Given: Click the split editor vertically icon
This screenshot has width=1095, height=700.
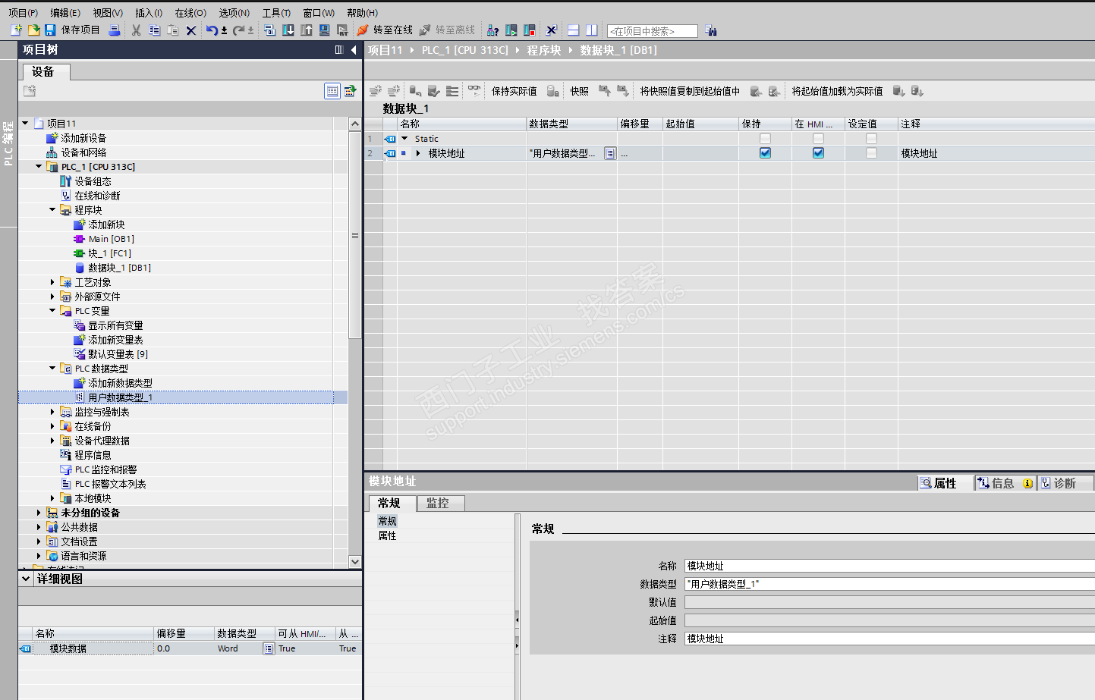Looking at the screenshot, I should click(x=592, y=30).
